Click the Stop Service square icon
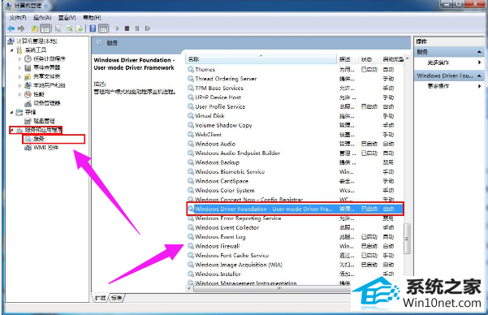Image resolution: width=488 pixels, height=315 pixels. [x=127, y=28]
